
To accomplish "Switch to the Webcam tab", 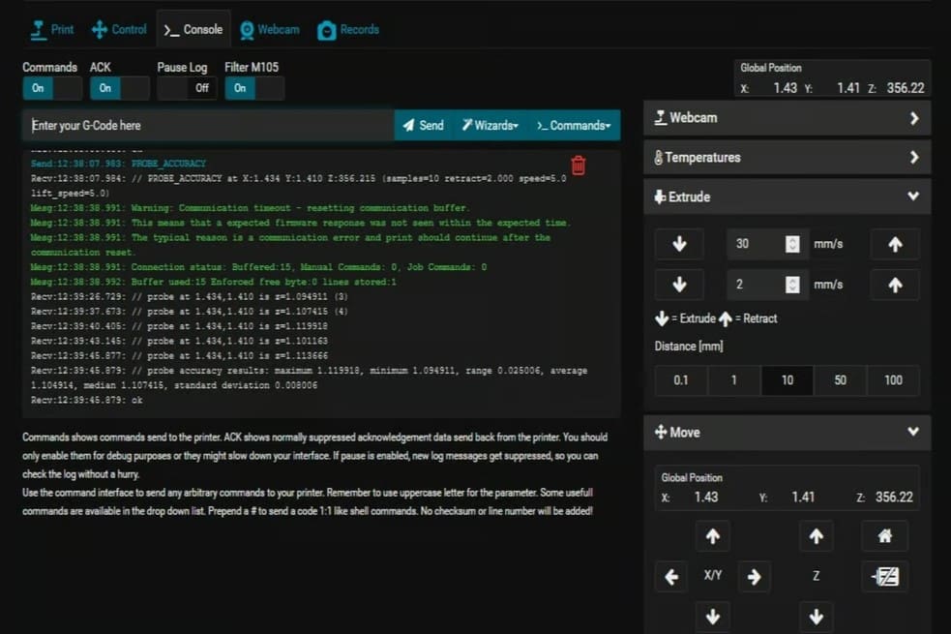I will point(269,29).
